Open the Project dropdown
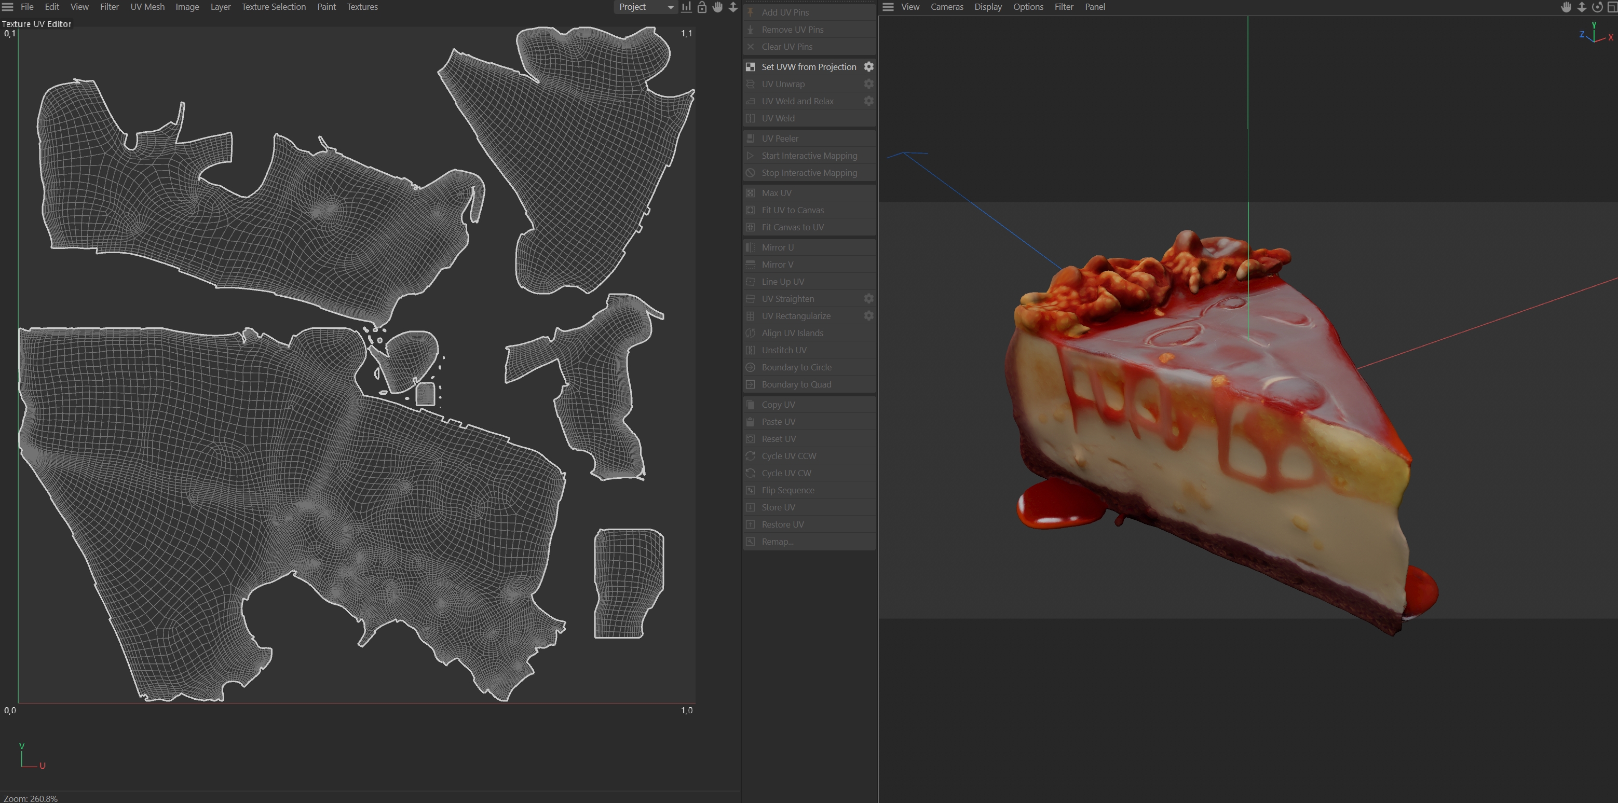The height and width of the screenshot is (803, 1618). [645, 7]
